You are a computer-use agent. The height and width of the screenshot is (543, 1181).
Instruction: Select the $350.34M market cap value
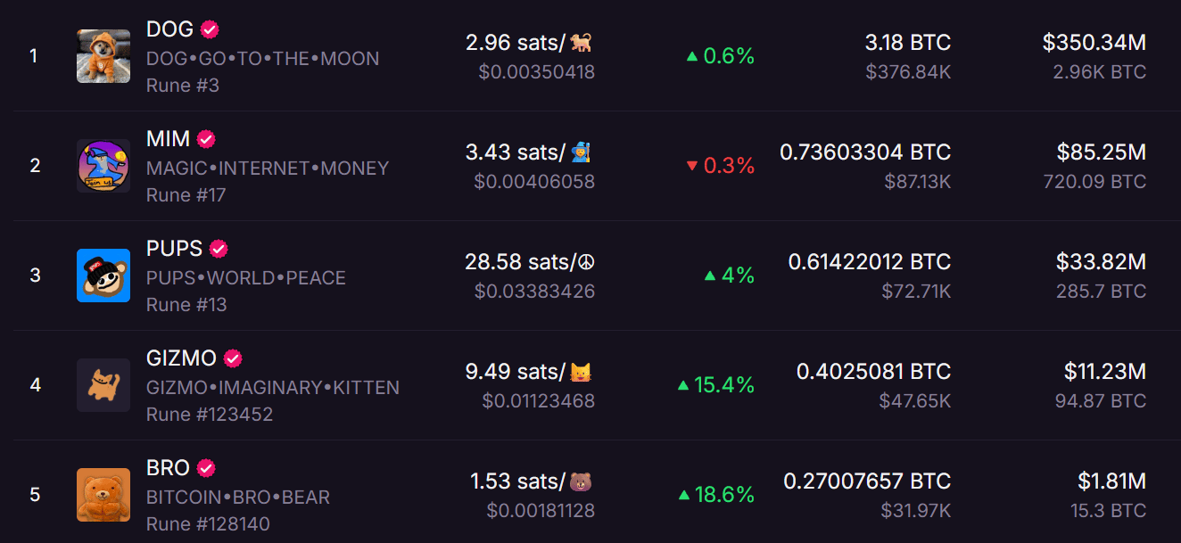pyautogui.click(x=1094, y=42)
